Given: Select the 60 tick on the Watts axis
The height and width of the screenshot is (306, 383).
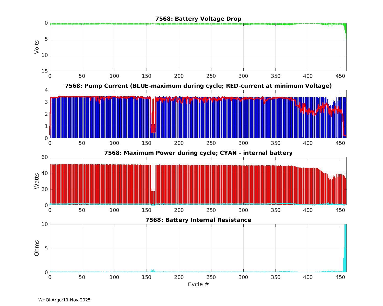Looking at the screenshot, I should [45, 157].
